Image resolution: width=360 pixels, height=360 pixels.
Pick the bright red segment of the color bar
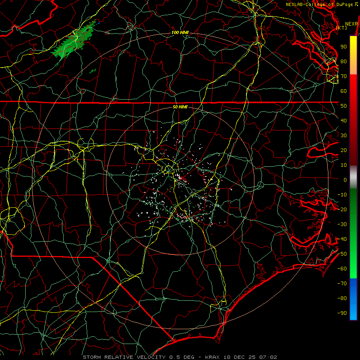pyautogui.click(x=353, y=83)
